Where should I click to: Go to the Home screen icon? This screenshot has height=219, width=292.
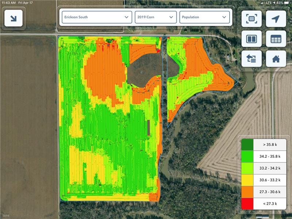276,59
